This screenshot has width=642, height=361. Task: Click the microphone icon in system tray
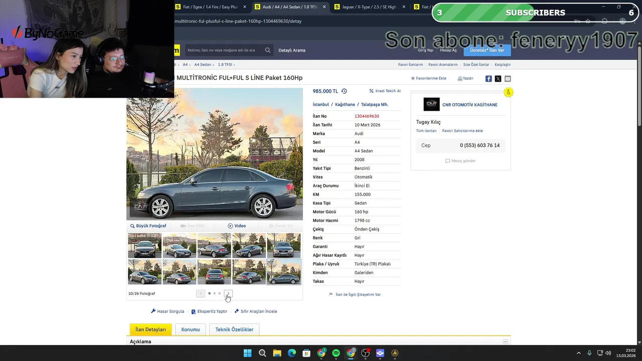pos(589,353)
